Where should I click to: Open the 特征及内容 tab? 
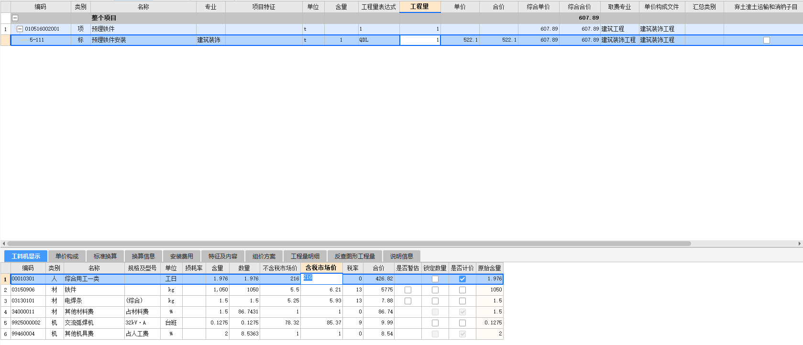(222, 256)
